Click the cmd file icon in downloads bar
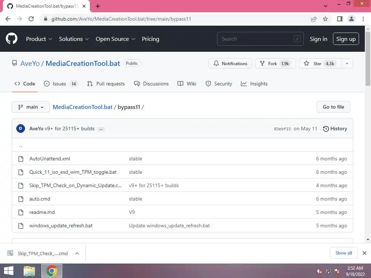371x278 pixels. pos(10,253)
